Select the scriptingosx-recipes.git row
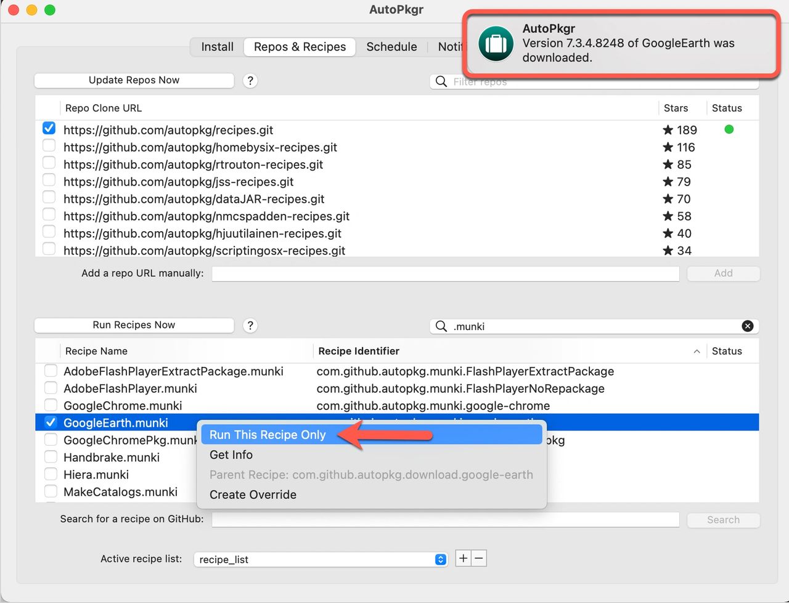Screen dimensions: 789x603 pos(397,250)
